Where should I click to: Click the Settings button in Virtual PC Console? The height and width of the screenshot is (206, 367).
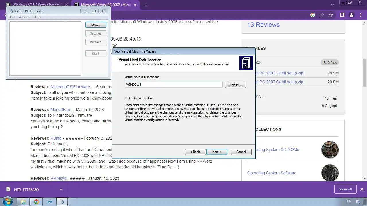coord(96,33)
